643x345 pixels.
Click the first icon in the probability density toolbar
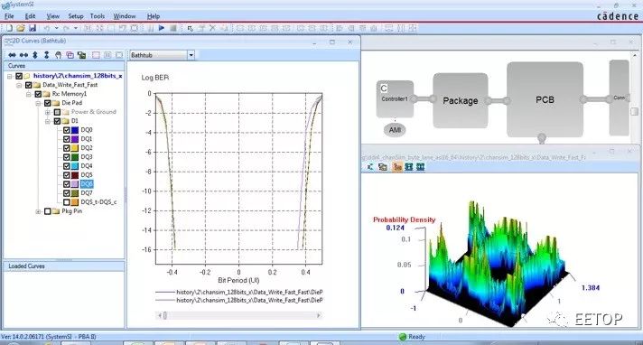coord(370,166)
